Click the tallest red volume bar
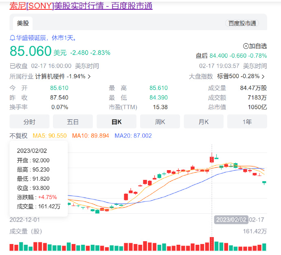The height and width of the screenshot is (255, 281). click(x=212, y=244)
